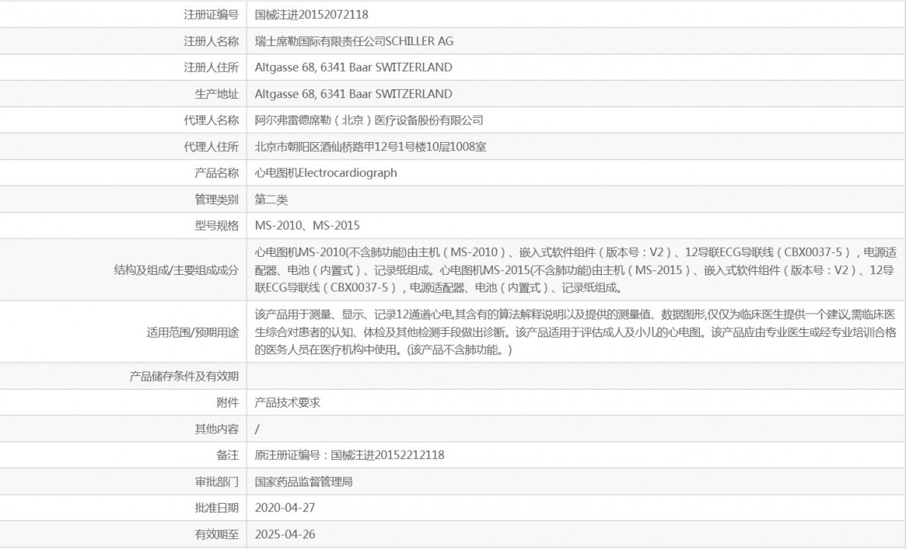Click the 代理人住所 label
The height and width of the screenshot is (549, 906).
pos(211,147)
